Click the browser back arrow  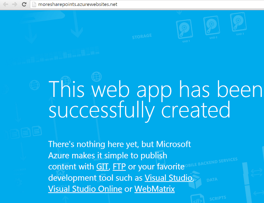pyautogui.click(x=5, y=4)
